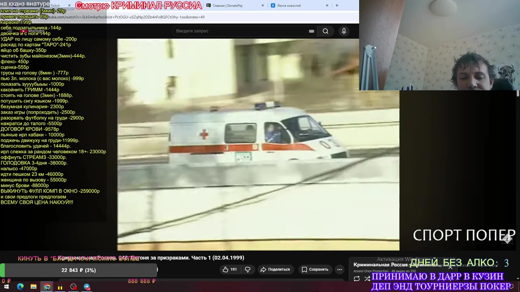This screenshot has height=292, width=520.
Task: Toggle playlist shuffle icon
Action: (367, 279)
